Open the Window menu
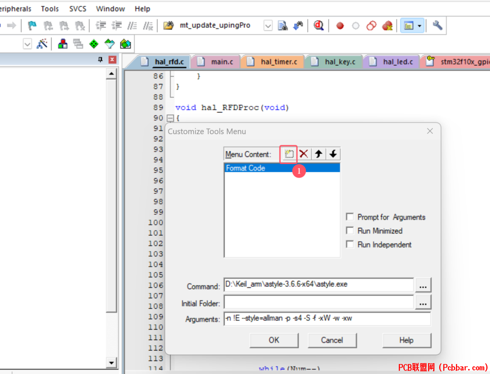 110,9
